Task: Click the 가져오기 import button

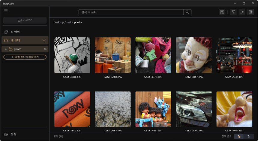Action: coord(25,20)
